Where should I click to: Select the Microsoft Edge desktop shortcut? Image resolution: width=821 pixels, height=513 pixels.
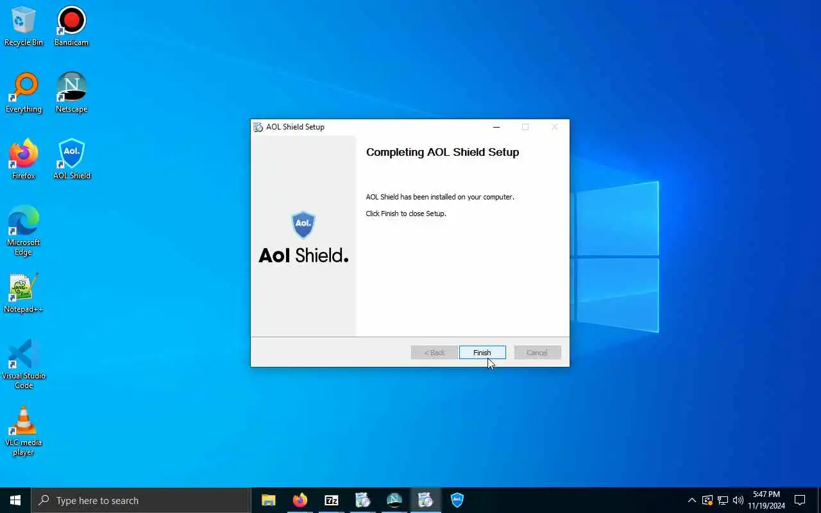tap(24, 231)
